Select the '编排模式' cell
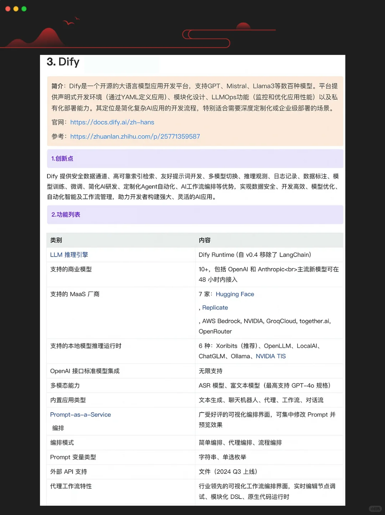This screenshot has width=385, height=515. coord(121,443)
